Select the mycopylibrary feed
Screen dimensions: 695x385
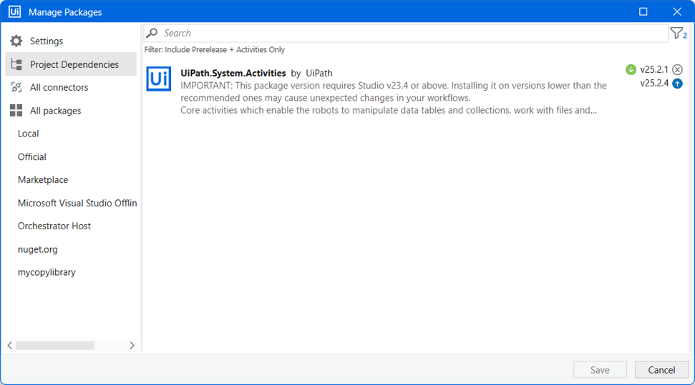pos(47,272)
